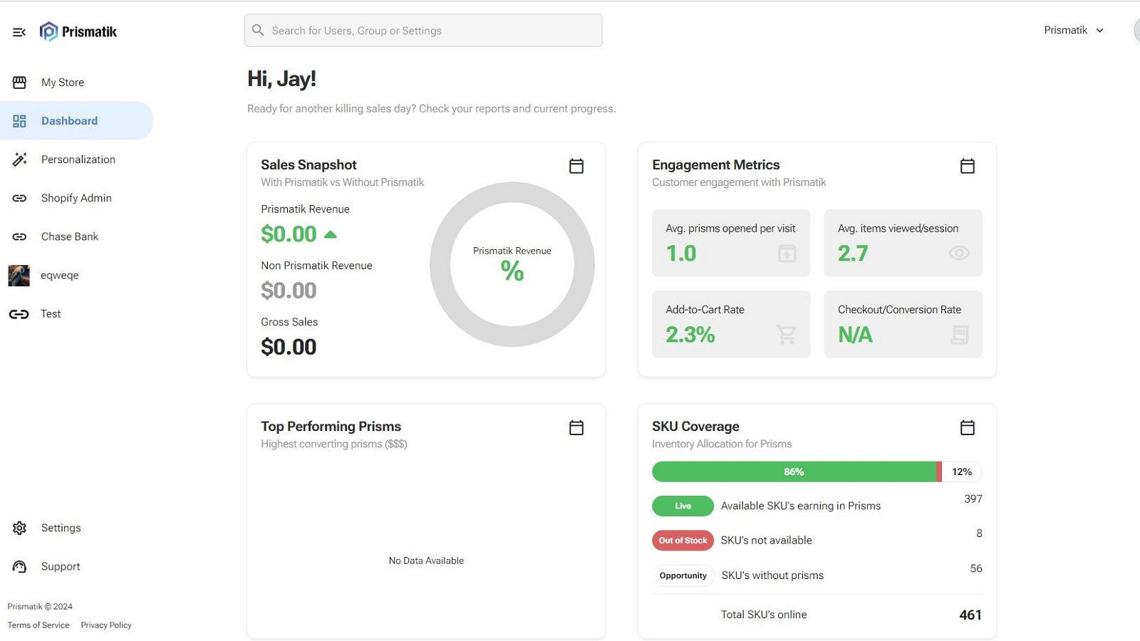Image resolution: width=1140 pixels, height=641 pixels.
Task: Open the Shopify Admin link
Action: point(76,198)
